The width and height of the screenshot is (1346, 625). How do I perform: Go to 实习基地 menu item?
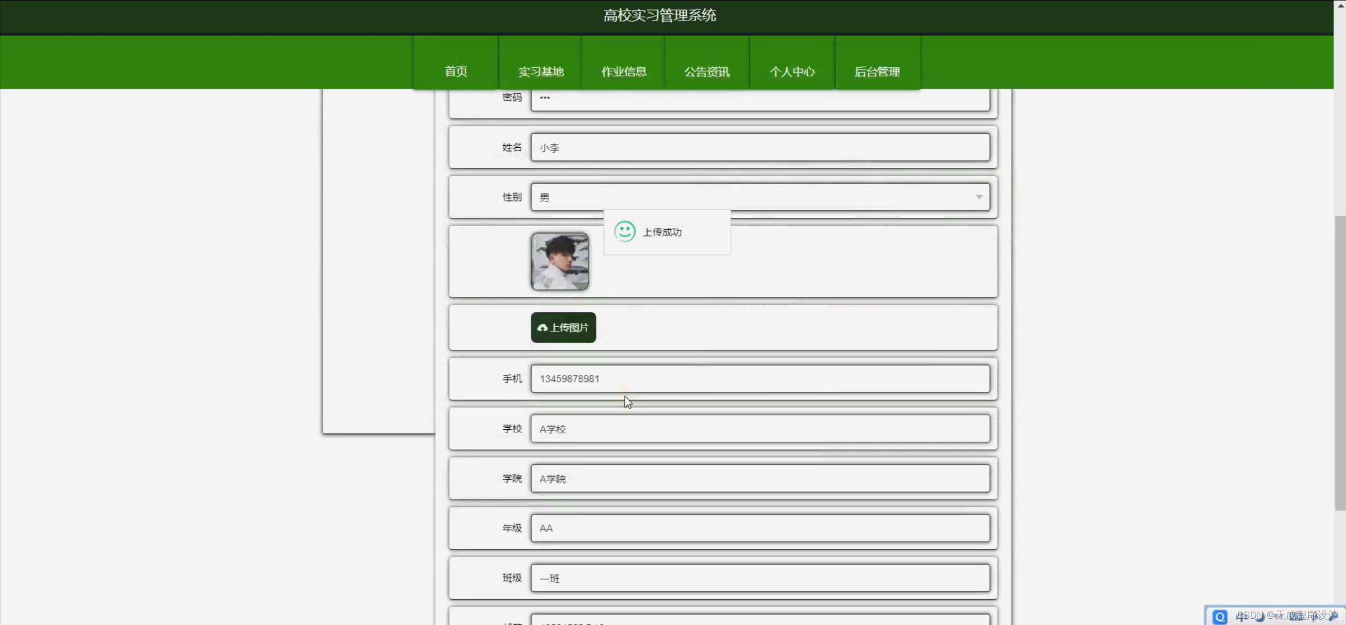[x=540, y=71]
